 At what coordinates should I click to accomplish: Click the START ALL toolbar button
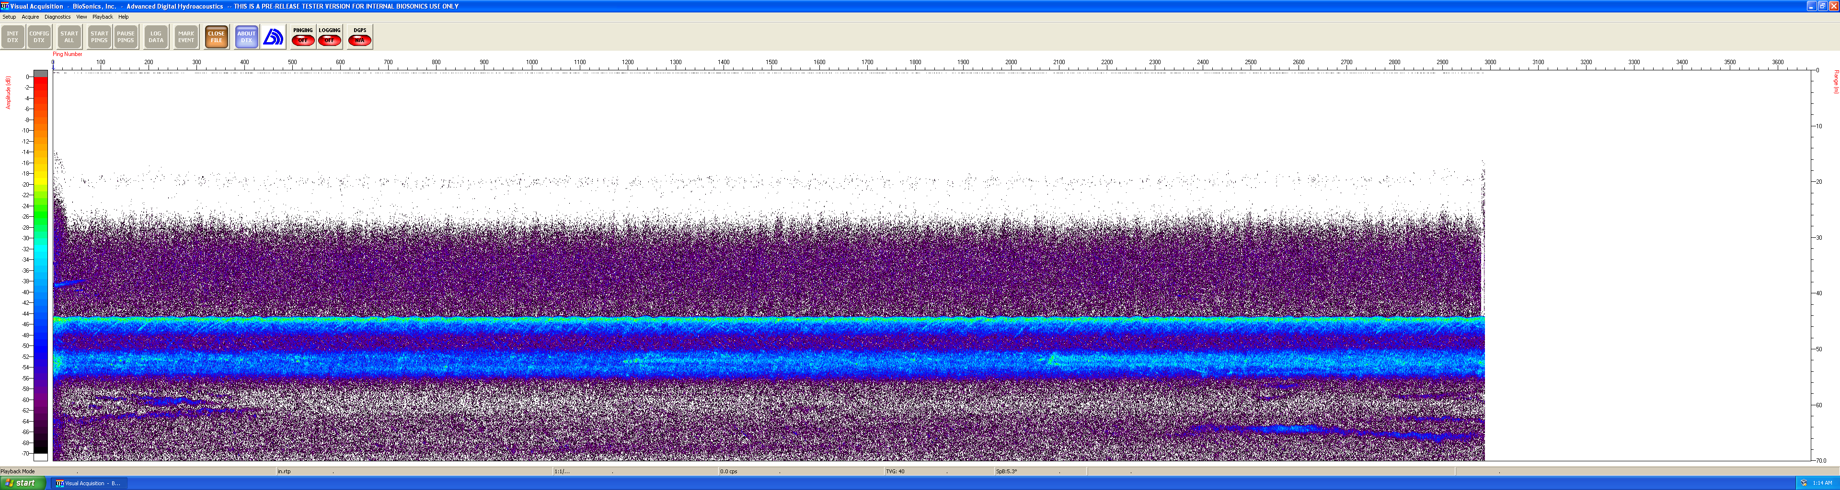(69, 36)
